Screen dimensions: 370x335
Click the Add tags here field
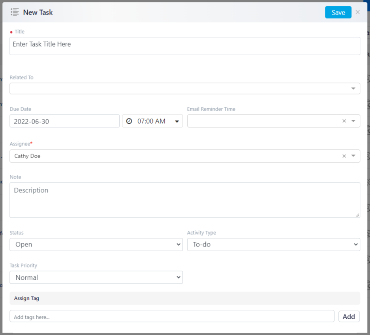point(172,316)
